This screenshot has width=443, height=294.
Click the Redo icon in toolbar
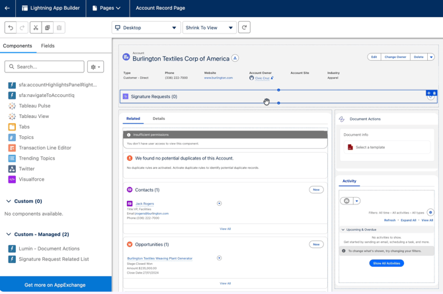click(22, 28)
